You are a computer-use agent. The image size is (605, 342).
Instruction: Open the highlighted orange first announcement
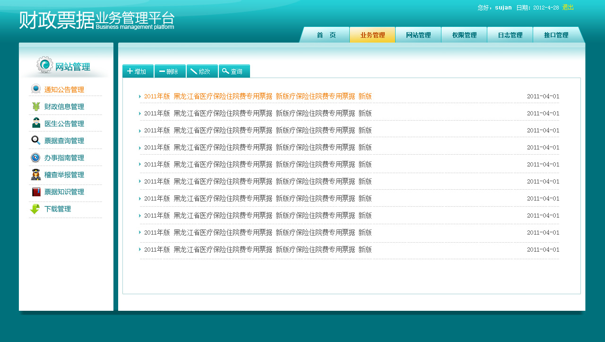pos(258,96)
